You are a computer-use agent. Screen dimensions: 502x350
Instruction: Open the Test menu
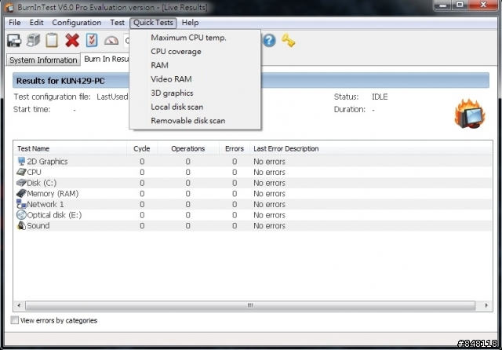(117, 23)
